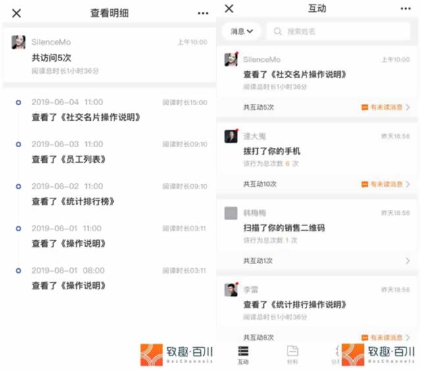View unread messages for SilenceMo
Screen dimensions: 421x370
tap(385, 107)
